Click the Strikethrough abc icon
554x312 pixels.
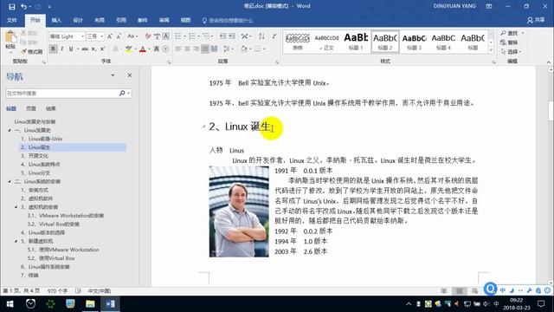point(85,49)
